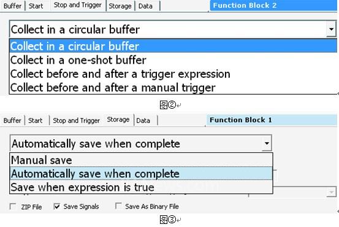This screenshot has width=339, height=227.
Task: Pick Collect before and after a trigger expression
Action: click(173, 74)
